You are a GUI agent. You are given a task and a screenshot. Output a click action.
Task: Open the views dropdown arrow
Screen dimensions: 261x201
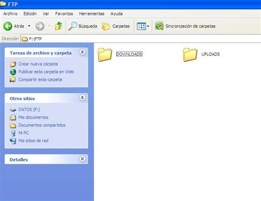pyautogui.click(x=148, y=26)
